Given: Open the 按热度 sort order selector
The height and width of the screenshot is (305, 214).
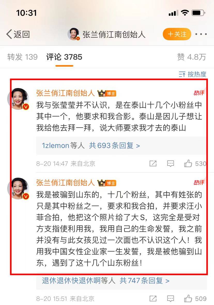Looking at the screenshot, I should 192,74.
